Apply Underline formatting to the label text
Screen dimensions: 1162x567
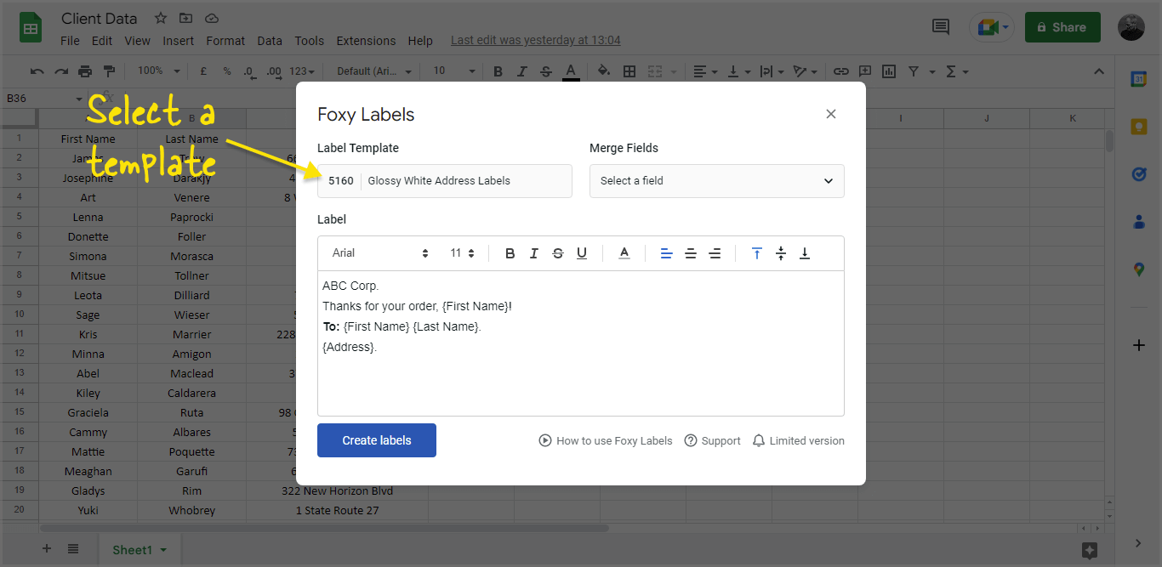581,252
